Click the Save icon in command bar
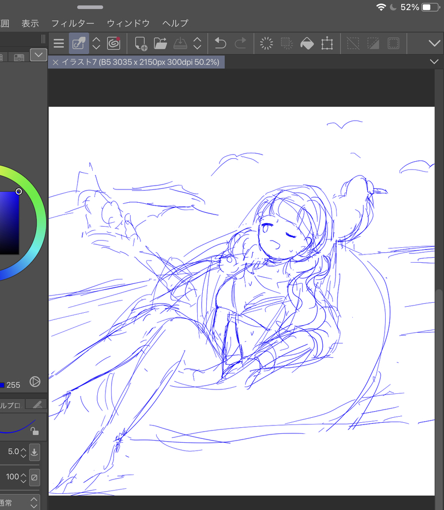The width and height of the screenshot is (444, 510). pyautogui.click(x=180, y=43)
